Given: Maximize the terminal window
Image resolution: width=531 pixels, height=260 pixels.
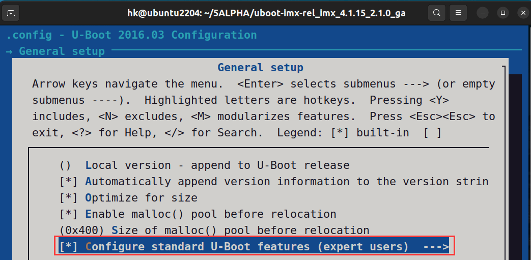Looking at the screenshot, I should (502, 13).
